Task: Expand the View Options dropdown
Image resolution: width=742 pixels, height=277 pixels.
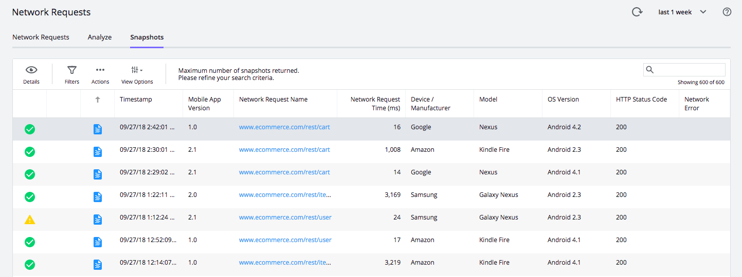Action: click(x=137, y=74)
